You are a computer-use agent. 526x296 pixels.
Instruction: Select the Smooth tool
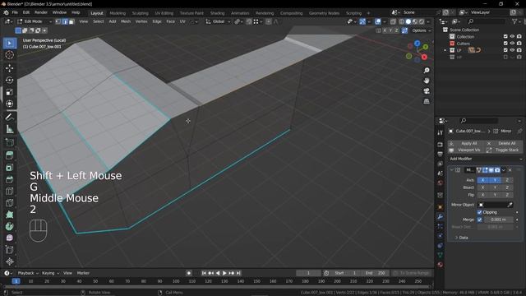coord(10,238)
